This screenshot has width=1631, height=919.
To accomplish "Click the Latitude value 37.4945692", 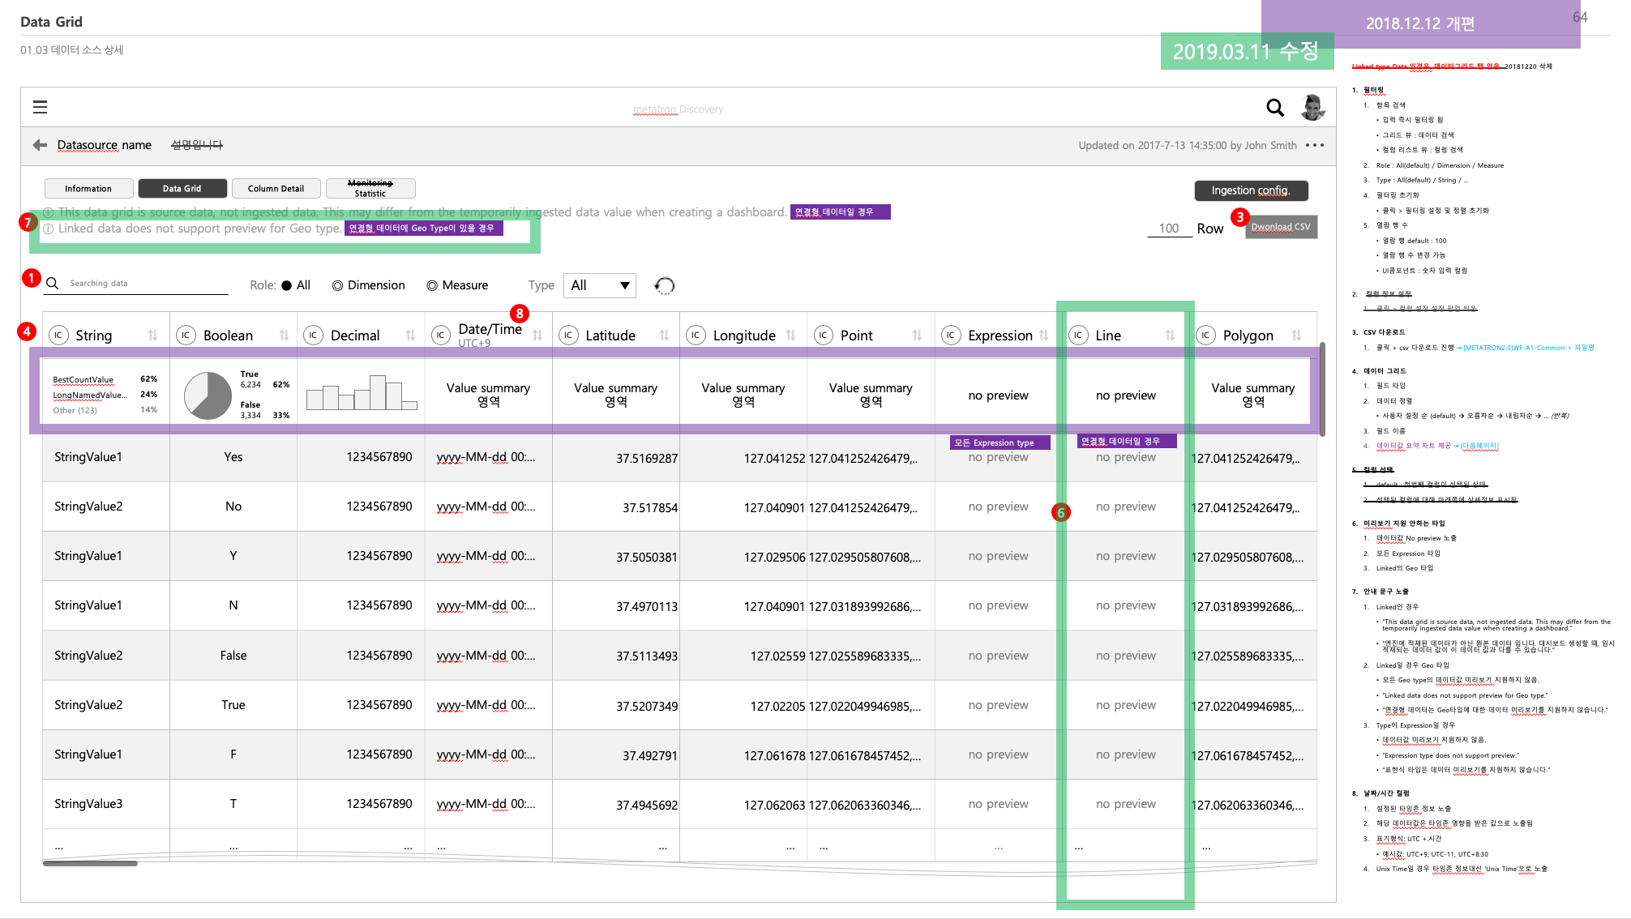I will tap(646, 806).
